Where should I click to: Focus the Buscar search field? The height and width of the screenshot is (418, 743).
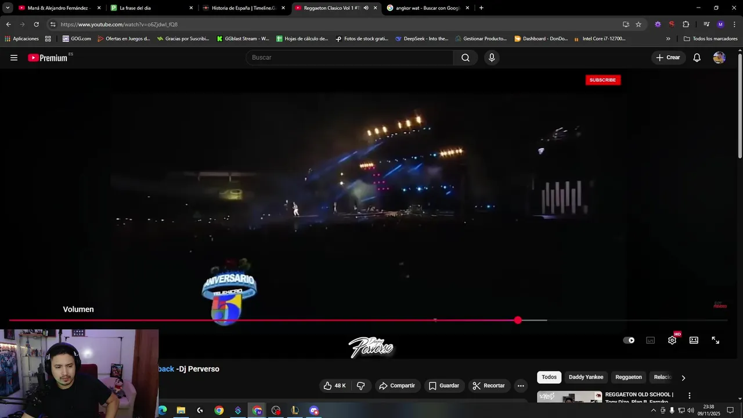click(x=350, y=57)
